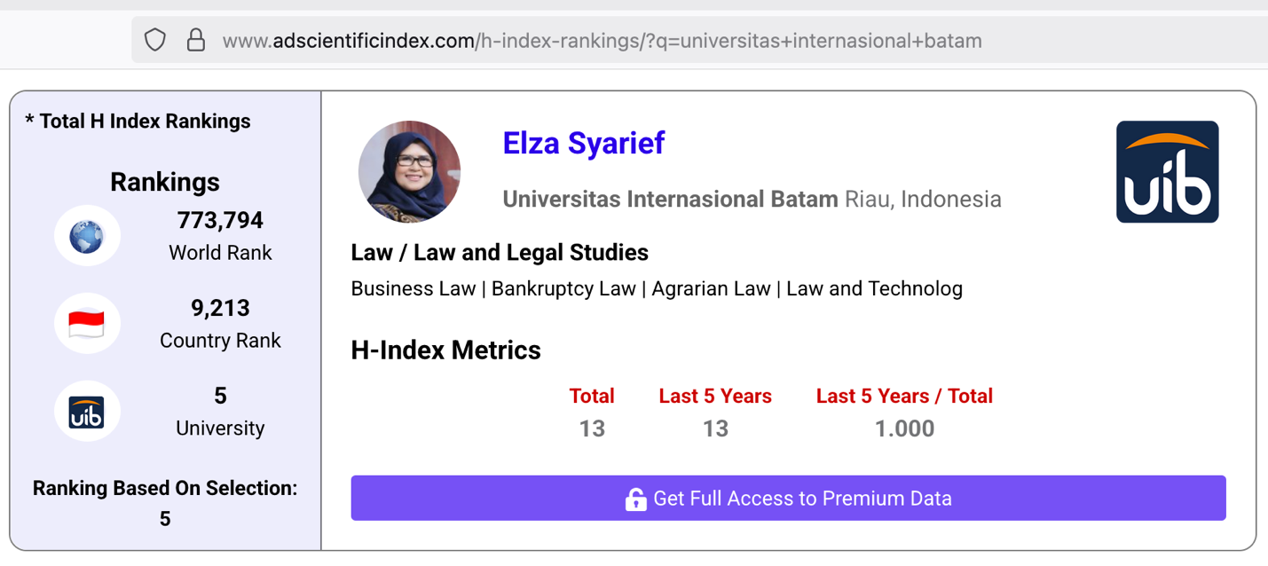The height and width of the screenshot is (566, 1268).
Task: Click the padlock security icon in address bar
Action: pyautogui.click(x=195, y=39)
